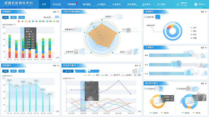
Task: Open 报警管理 in the top navigation
Action: click(72, 4)
